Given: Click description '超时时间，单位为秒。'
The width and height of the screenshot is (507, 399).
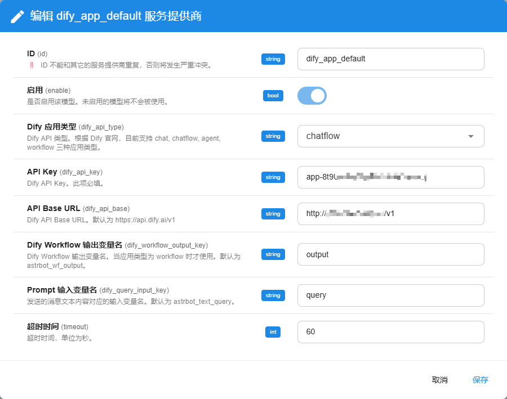Looking at the screenshot, I should pos(60,338).
